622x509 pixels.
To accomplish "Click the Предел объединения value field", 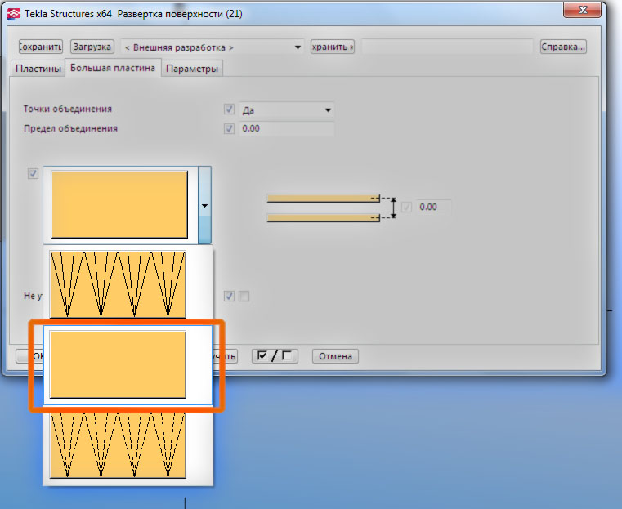I will [x=286, y=129].
